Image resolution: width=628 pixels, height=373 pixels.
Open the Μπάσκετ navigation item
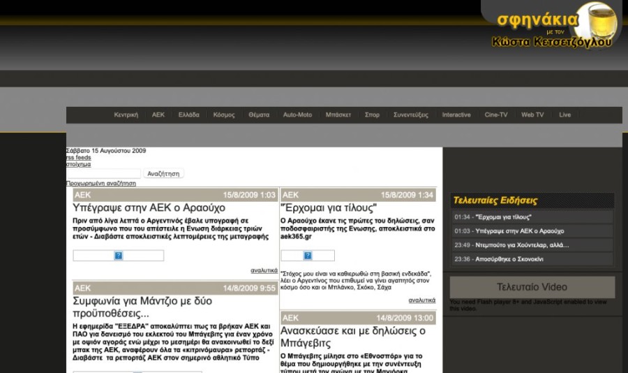coord(338,115)
